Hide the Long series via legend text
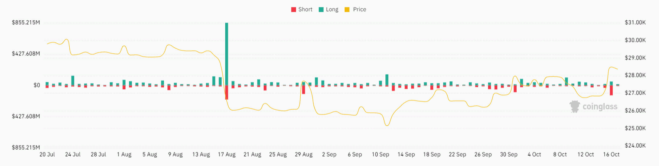 332,10
